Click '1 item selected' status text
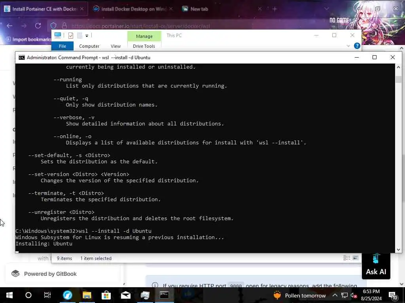This screenshot has width=405, height=303. click(96, 258)
